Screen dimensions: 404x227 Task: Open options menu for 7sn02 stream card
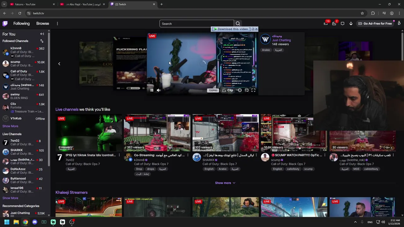119,155
